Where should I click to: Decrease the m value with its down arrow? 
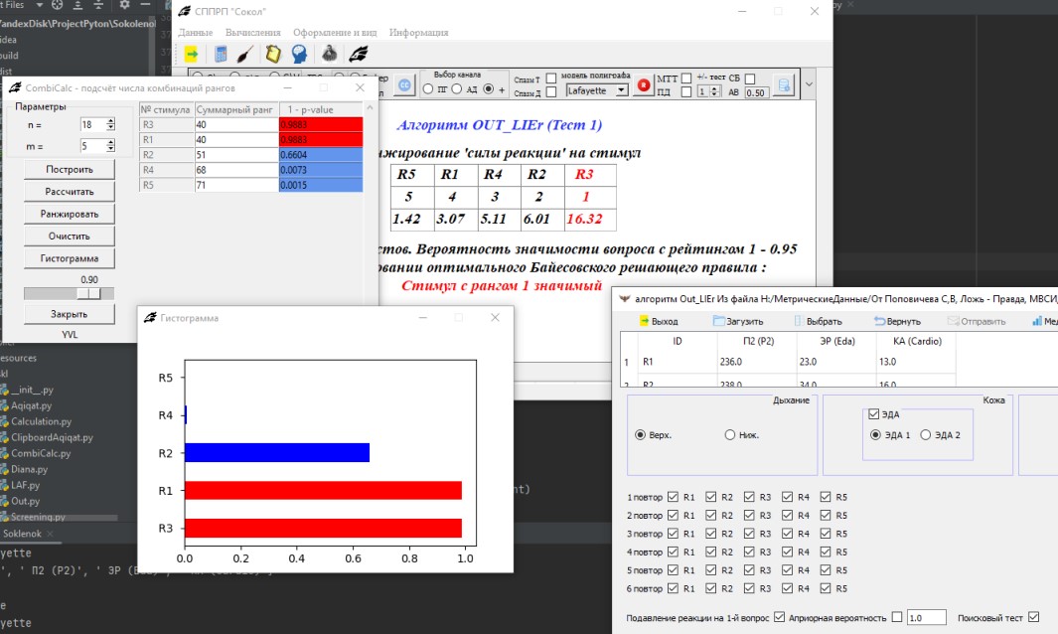point(110,149)
